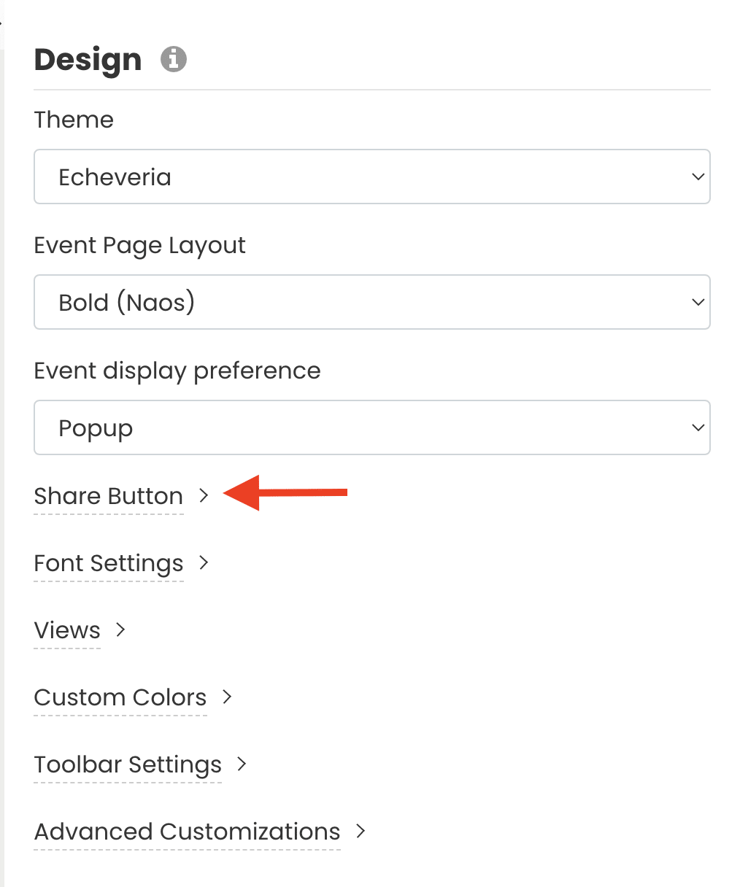Image resolution: width=740 pixels, height=887 pixels.
Task: Open Custom Colors to adjust colors
Action: (120, 697)
